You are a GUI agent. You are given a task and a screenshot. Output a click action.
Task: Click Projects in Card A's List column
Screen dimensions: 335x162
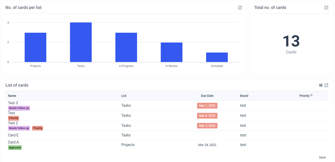point(128,145)
